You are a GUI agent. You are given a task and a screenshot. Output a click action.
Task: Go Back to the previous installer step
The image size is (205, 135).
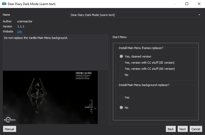(171, 129)
